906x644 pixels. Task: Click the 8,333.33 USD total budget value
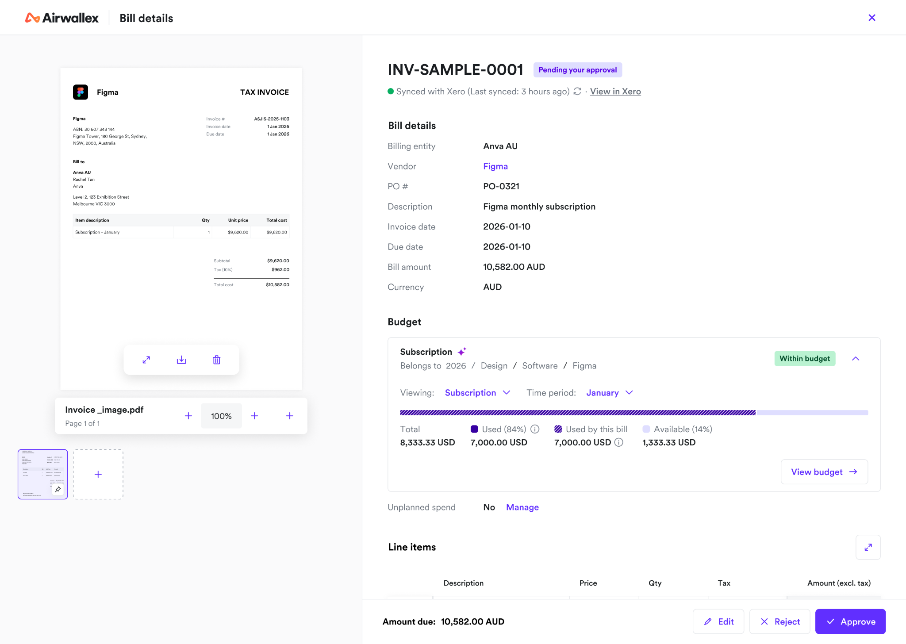pyautogui.click(x=427, y=442)
